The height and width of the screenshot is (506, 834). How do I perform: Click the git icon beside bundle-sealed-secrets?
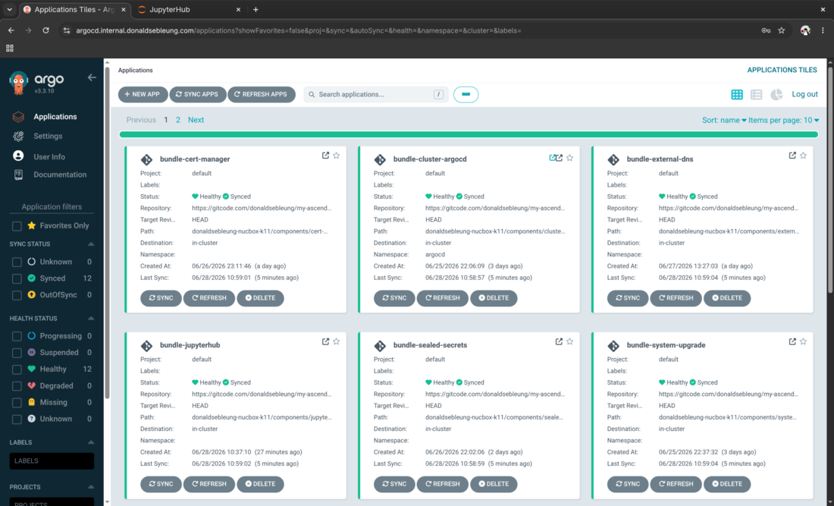[x=380, y=346]
